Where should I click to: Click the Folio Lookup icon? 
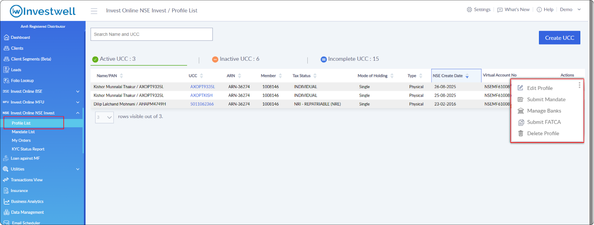pos(6,80)
